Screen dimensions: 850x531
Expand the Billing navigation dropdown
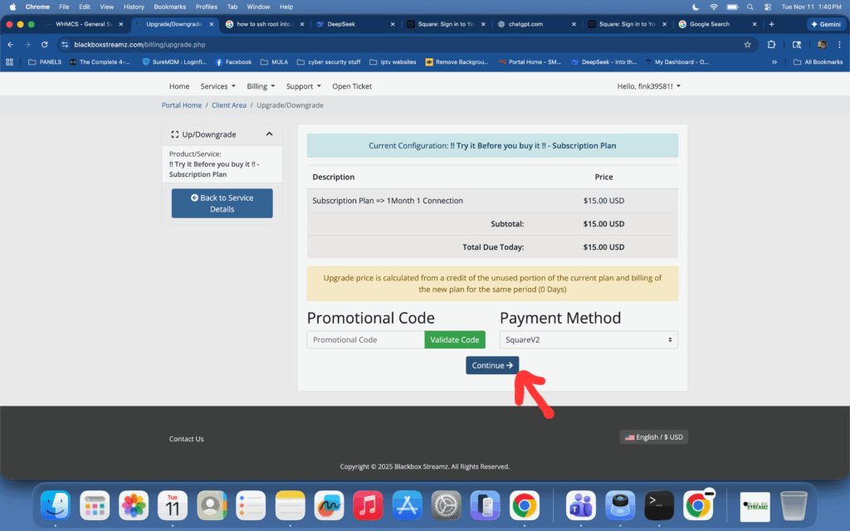[261, 86]
